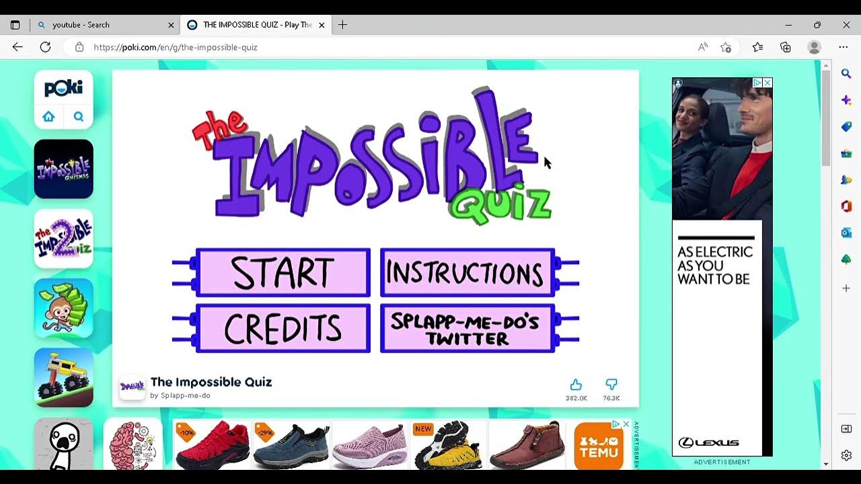861x484 pixels.
Task: Start the Impossible Quiz game
Action: [283, 273]
